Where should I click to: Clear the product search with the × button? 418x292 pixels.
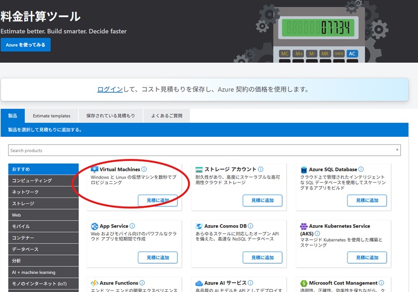(x=397, y=150)
